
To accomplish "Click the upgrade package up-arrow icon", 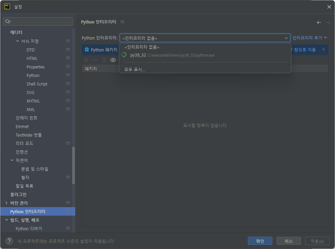I will 104,60.
